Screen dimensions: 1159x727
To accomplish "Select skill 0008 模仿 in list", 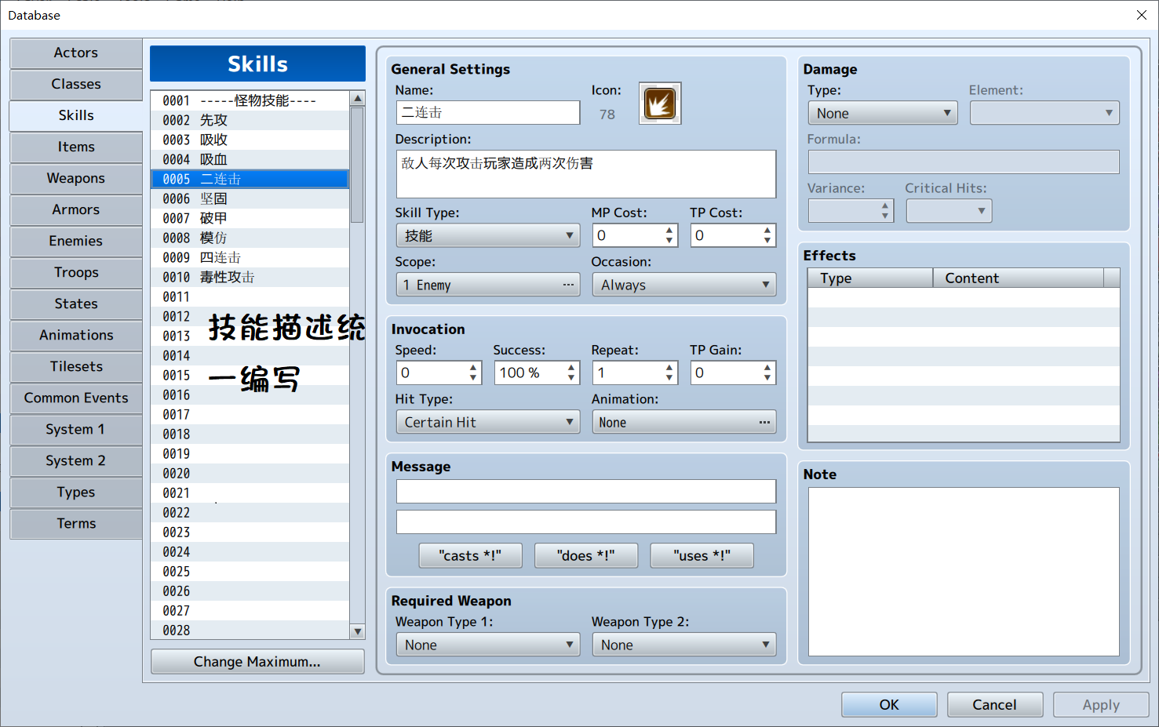I will click(x=250, y=238).
